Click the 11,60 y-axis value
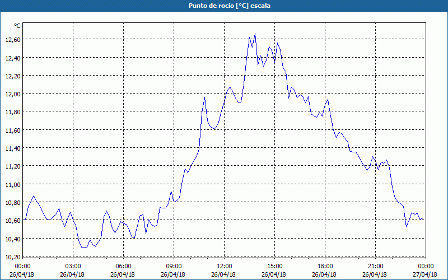Image resolution: width=448 pixels, height=280 pixels. coord(13,130)
